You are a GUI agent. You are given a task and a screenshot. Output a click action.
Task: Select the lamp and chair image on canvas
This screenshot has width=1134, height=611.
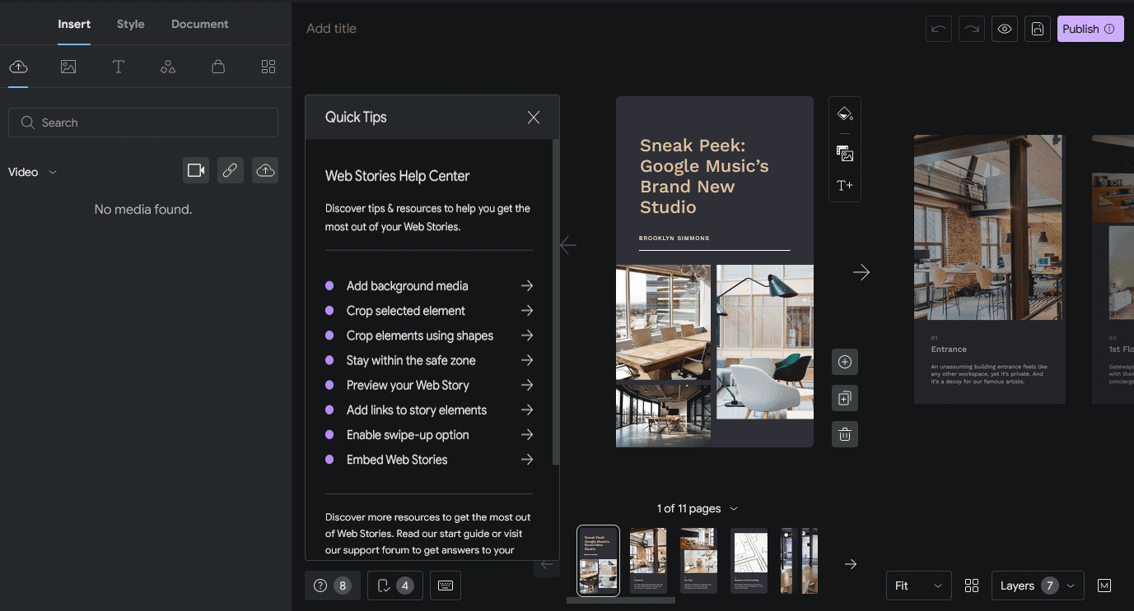click(x=765, y=342)
